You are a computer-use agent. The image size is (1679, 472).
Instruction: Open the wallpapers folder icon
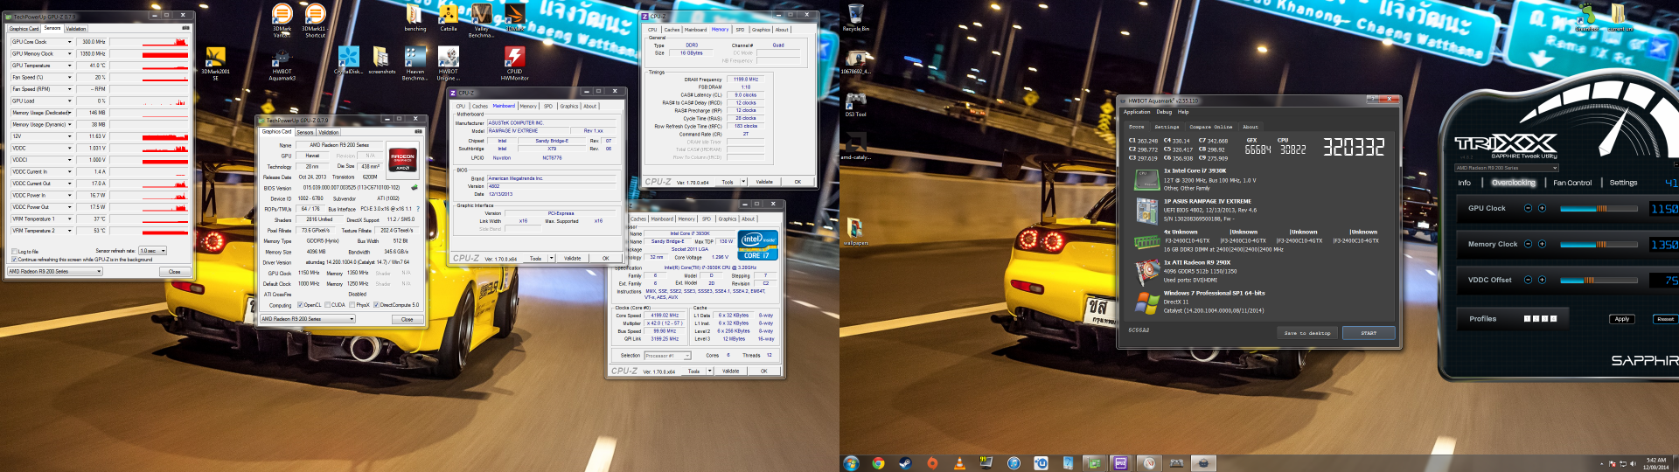click(855, 233)
